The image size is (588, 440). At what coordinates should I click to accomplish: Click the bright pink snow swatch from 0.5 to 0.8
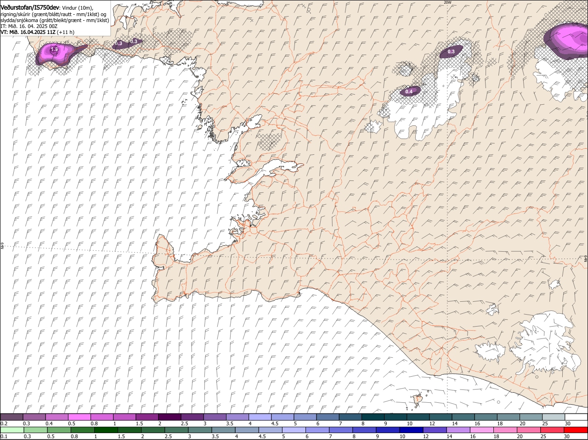(79, 417)
